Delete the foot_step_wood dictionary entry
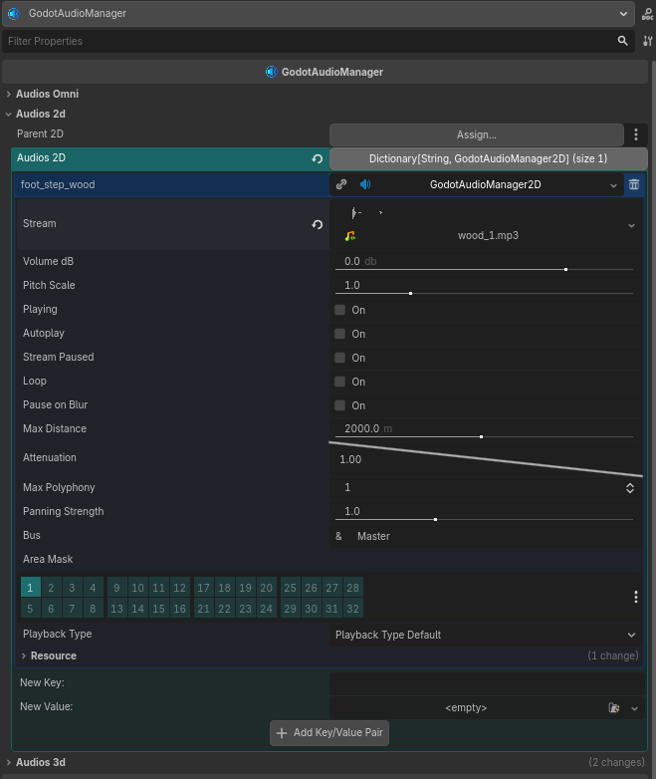The width and height of the screenshot is (656, 779). (634, 185)
